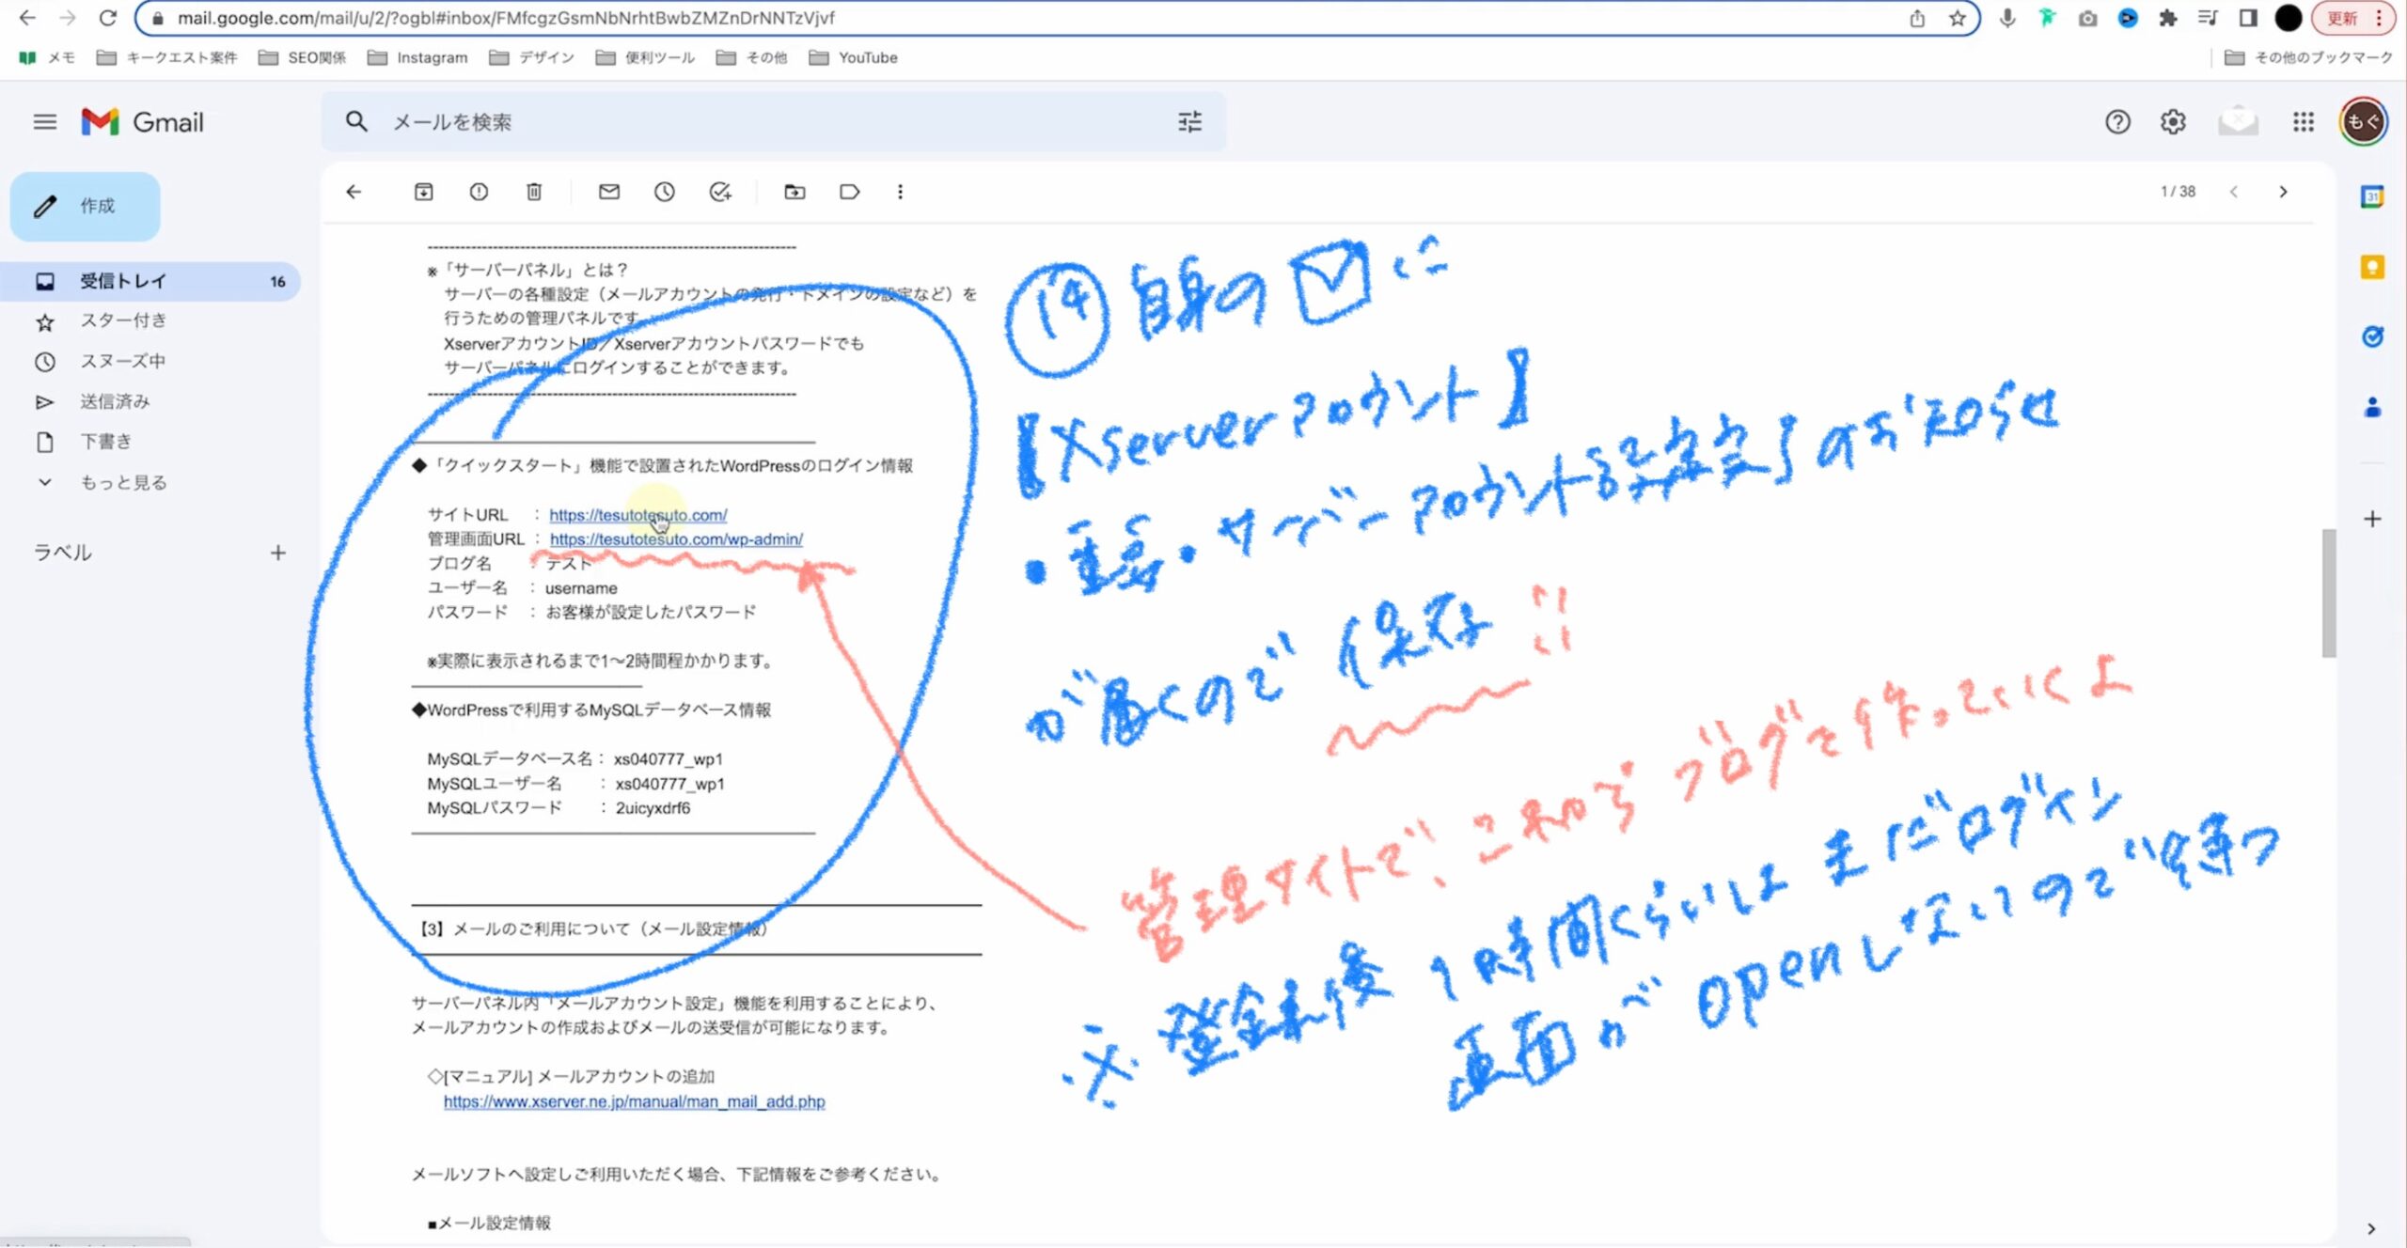Bookmark this page with the star
The height and width of the screenshot is (1248, 2407).
pos(1957,18)
